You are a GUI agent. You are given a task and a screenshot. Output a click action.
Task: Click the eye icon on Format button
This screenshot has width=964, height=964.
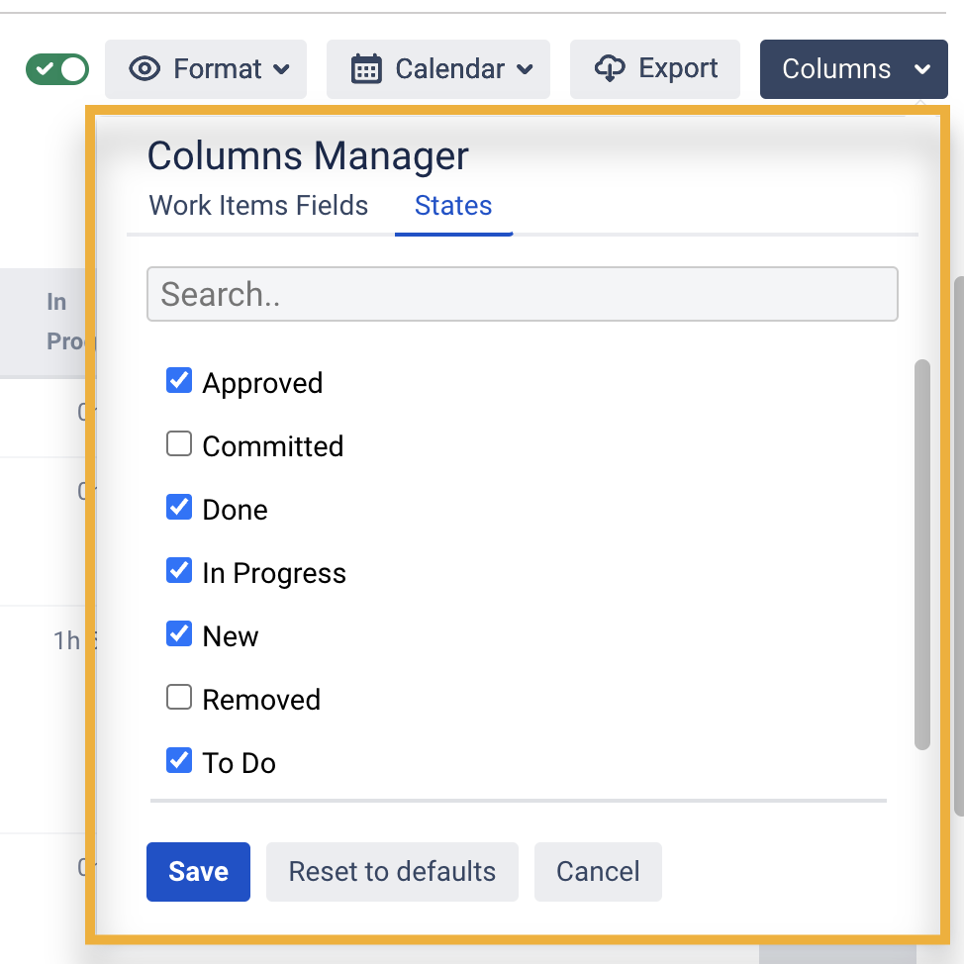[x=145, y=69]
